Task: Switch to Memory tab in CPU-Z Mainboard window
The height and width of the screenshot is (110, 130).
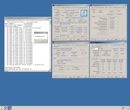Action: pos(69,45)
